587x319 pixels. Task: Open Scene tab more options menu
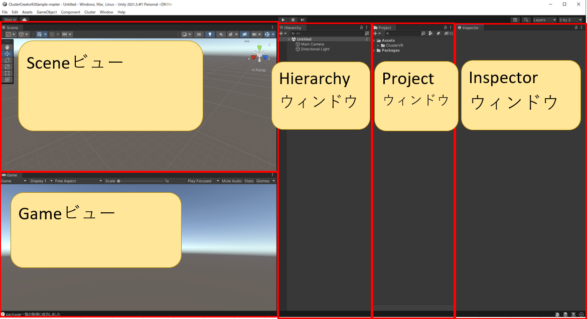point(272,28)
